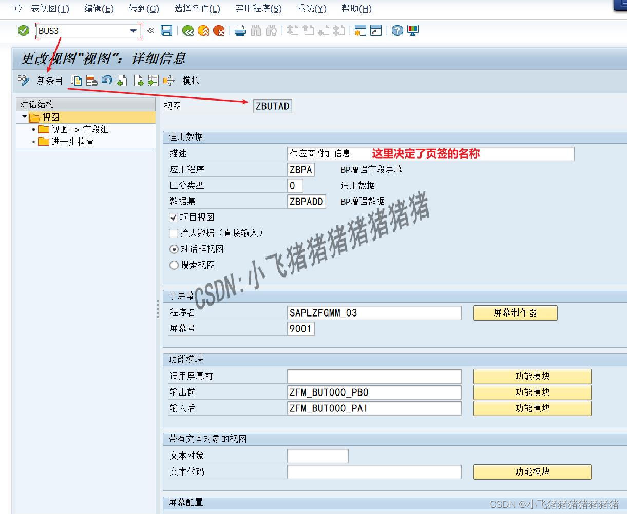This screenshot has width=627, height=514.
Task: Select the 进一步检查 tree item
Action: point(72,142)
